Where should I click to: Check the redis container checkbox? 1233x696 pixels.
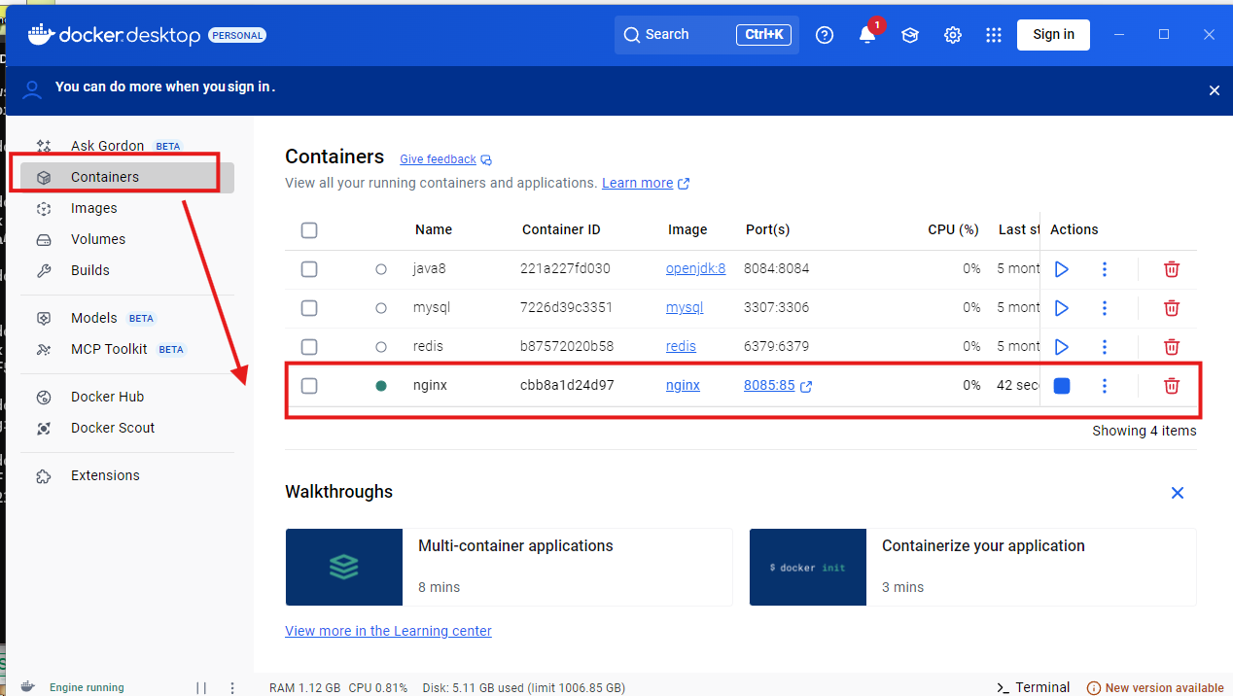[x=309, y=347]
